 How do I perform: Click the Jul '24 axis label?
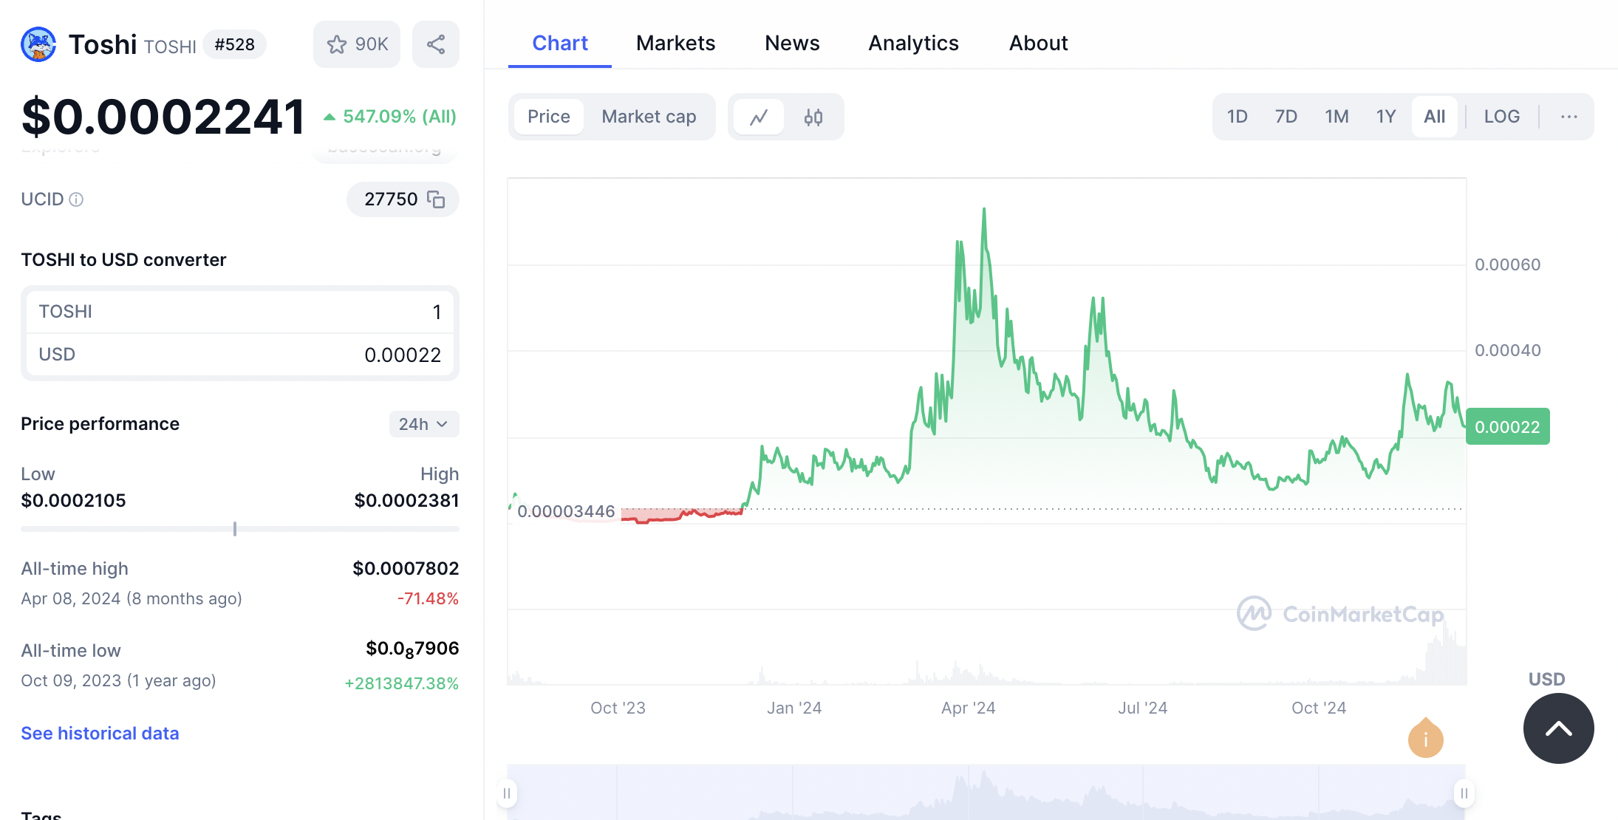pyautogui.click(x=1142, y=708)
